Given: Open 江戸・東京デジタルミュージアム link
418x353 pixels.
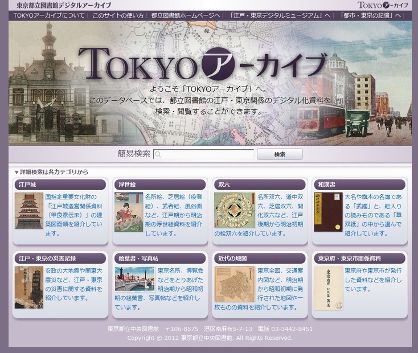Looking at the screenshot, I should coord(280,15).
